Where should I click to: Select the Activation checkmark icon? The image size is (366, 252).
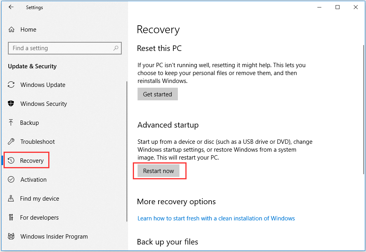[11, 180]
